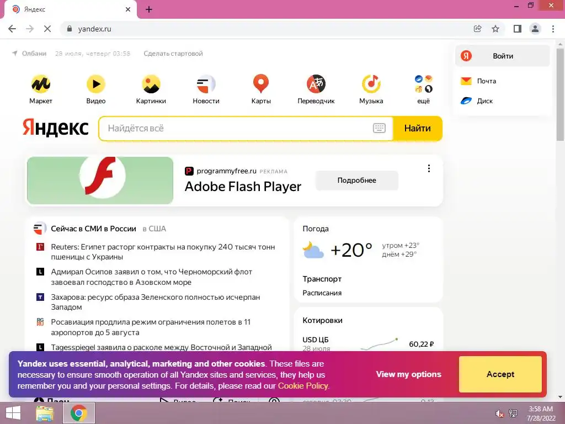The width and height of the screenshot is (565, 424).
Task: Click the weather cloud-moon icon
Action: (313, 250)
